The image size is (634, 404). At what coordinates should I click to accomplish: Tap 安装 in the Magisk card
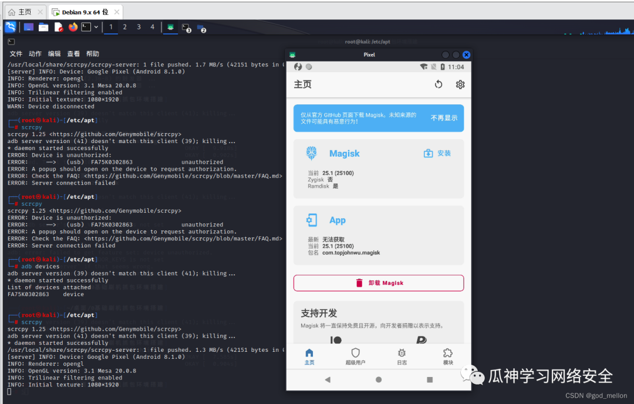[x=437, y=154]
